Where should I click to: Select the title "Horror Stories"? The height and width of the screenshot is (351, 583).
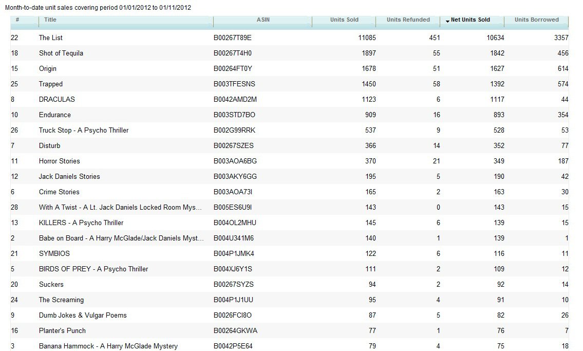(60, 161)
